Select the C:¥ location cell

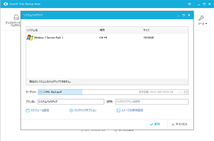pyautogui.click(x=103, y=38)
